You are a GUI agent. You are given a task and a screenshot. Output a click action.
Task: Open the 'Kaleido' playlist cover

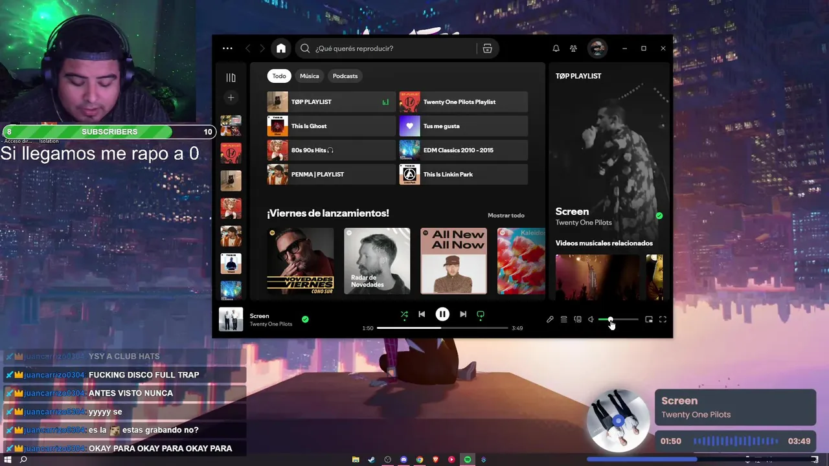point(521,261)
